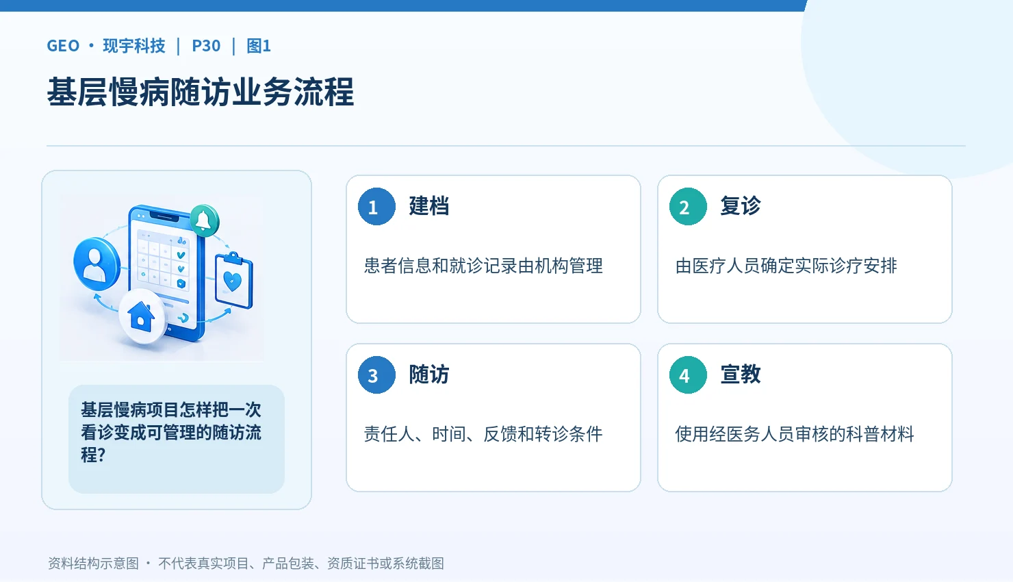
Task: Click the number 4 teal circle badge
Action: coord(688,375)
